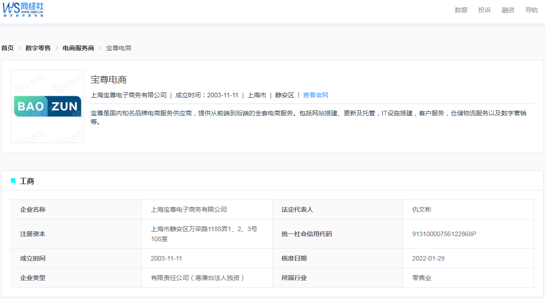Click the 企业类型 table label
Screen dimensions: 545x299
pos(33,278)
